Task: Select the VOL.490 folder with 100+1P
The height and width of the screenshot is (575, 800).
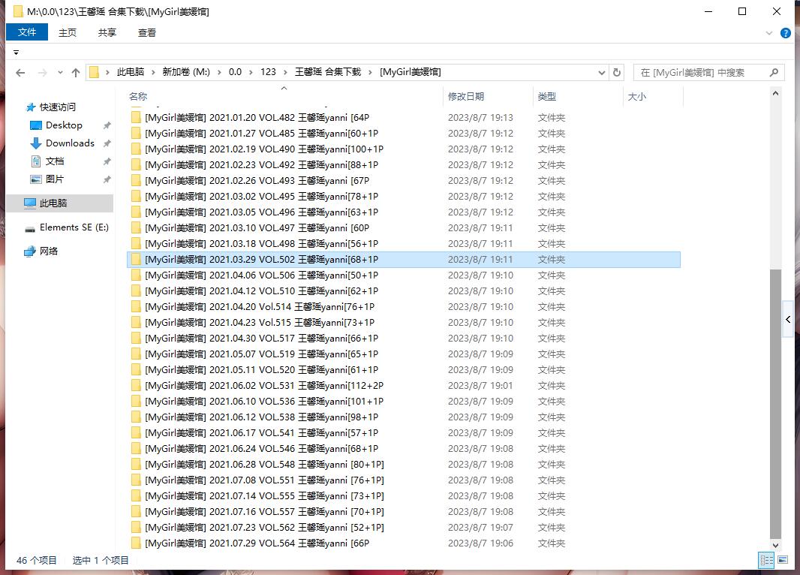Action: coord(403,149)
